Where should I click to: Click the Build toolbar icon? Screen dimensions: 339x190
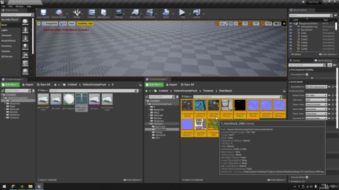[166, 13]
